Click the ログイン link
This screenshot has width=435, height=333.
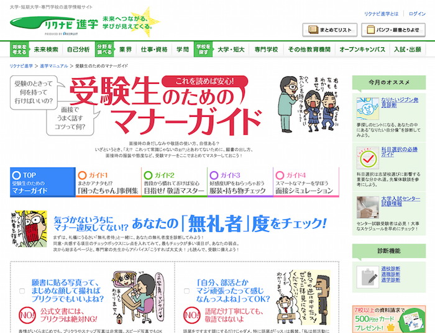[417, 14]
